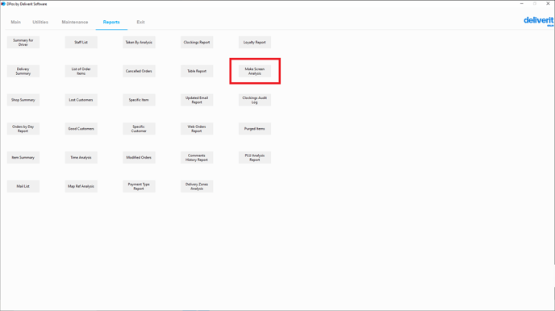Select the Maintenance tab
555x311 pixels.
(x=75, y=22)
